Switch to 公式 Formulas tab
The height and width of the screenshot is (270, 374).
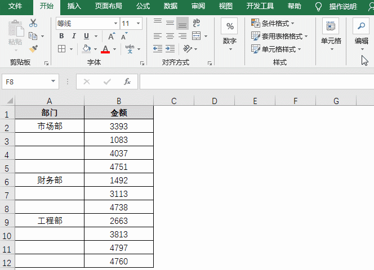point(143,6)
